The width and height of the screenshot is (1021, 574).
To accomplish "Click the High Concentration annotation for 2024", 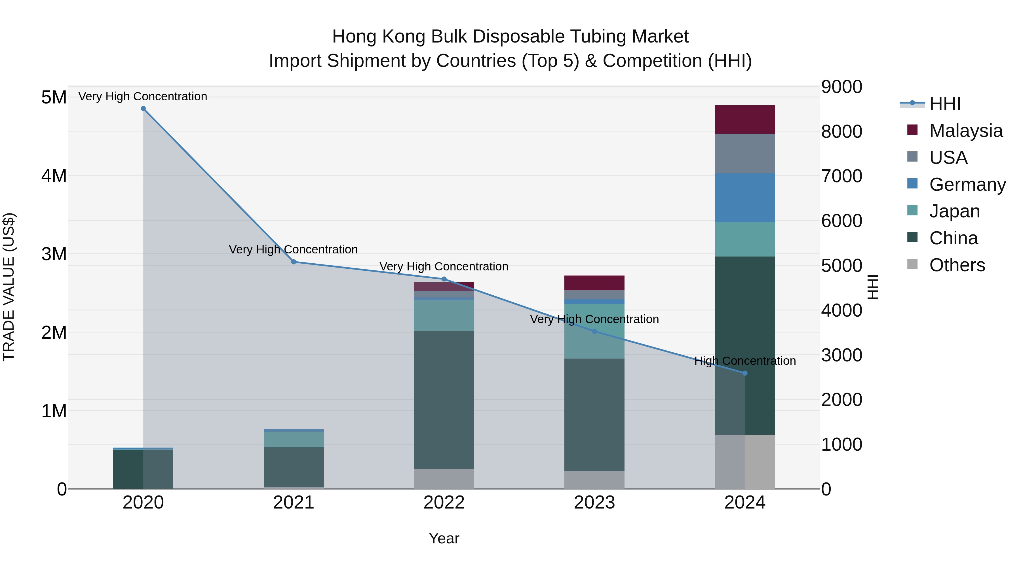I will [x=745, y=361].
